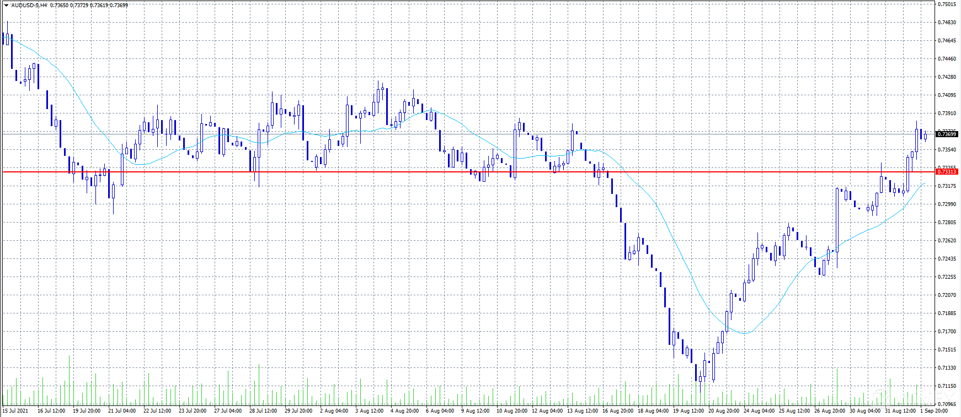Click the 2 Aug 04:00 time label

pos(334,411)
